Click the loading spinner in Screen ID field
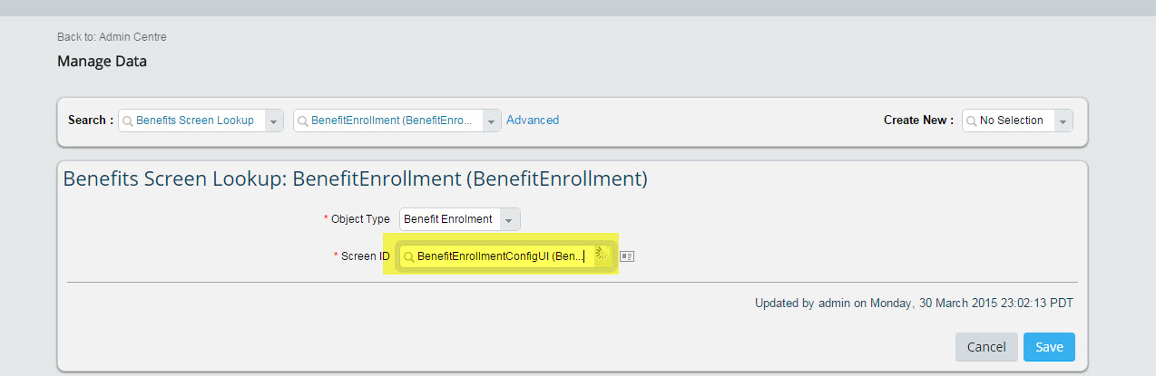The height and width of the screenshot is (376, 1156). coord(602,255)
